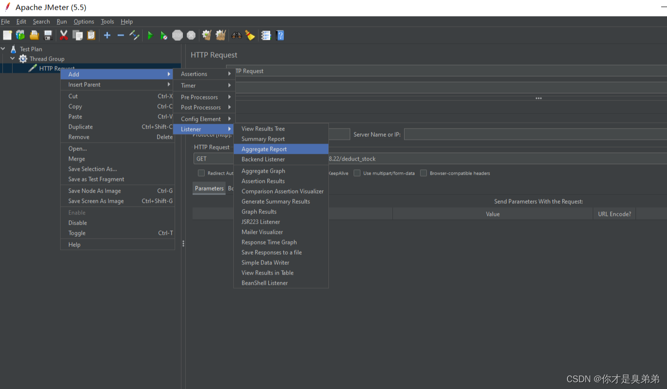Open the GET method dropdown
667x389 pixels.
[213, 159]
